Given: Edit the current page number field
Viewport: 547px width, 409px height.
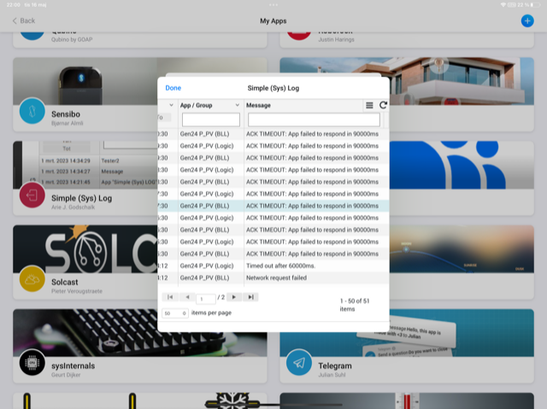Looking at the screenshot, I should pyautogui.click(x=206, y=299).
